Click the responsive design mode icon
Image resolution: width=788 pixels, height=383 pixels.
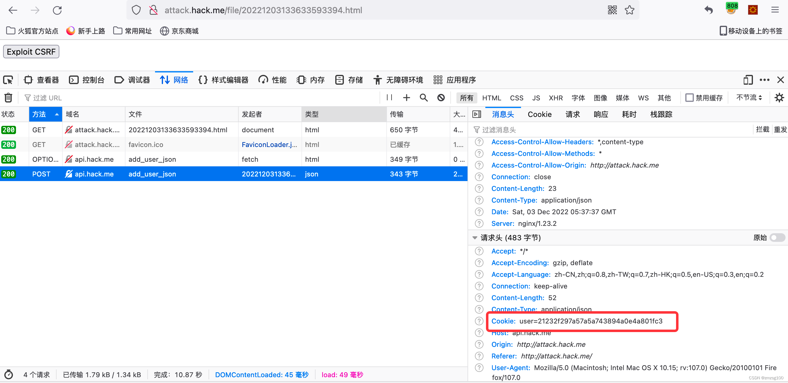click(748, 80)
